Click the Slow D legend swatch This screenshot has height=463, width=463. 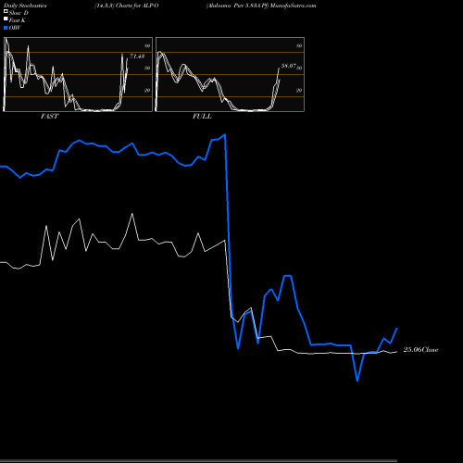point(6,12)
